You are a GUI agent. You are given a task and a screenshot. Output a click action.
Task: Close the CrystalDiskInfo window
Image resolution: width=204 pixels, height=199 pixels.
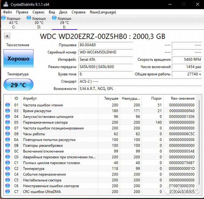[x=197, y=4]
